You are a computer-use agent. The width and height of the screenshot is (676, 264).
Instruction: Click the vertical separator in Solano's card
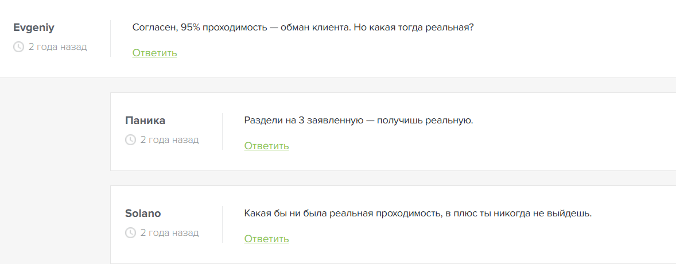click(222, 224)
